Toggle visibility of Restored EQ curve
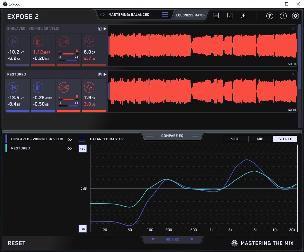This screenshot has width=304, height=252. 69,148
